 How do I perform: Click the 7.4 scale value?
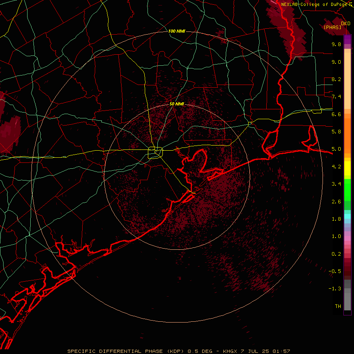[x=336, y=97]
